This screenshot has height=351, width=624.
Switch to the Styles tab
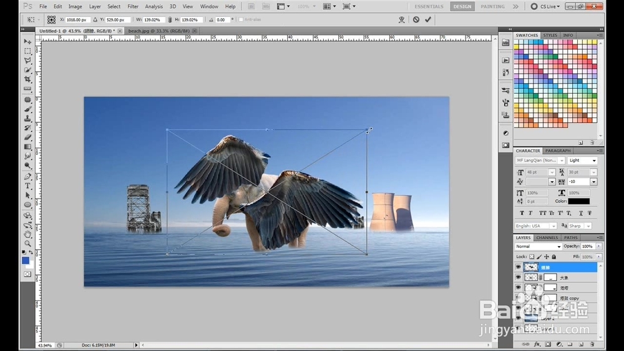(x=550, y=35)
